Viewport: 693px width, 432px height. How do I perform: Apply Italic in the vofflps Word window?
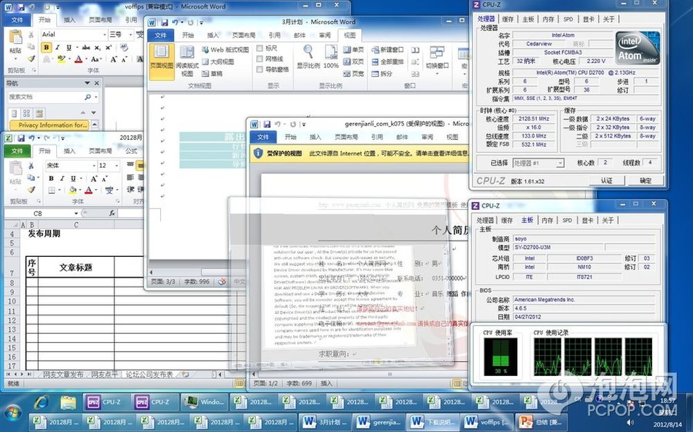click(58, 48)
